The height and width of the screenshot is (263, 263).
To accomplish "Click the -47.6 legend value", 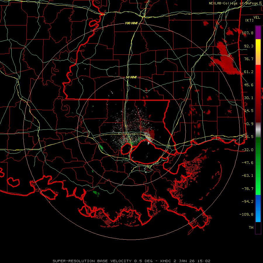I will tap(248, 163).
